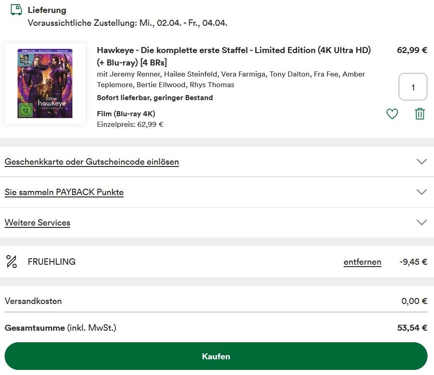Click the Gesamtsumme total 53,54 € amount
Image resolution: width=434 pixels, height=375 pixels.
[x=412, y=327]
